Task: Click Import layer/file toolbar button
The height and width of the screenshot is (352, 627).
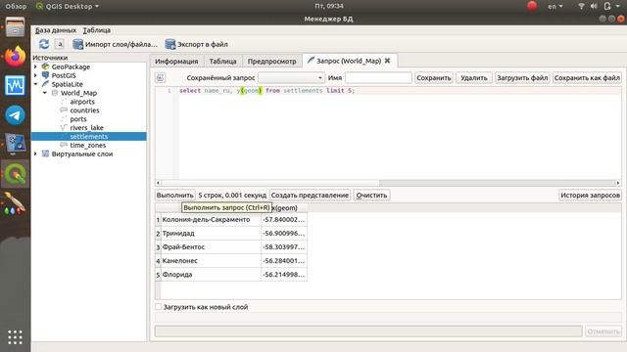Action: point(116,44)
